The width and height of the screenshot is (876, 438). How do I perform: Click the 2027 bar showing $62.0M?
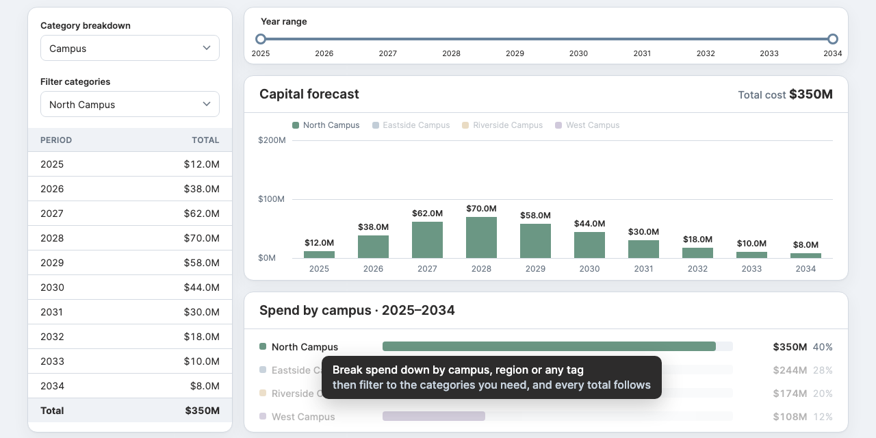[x=427, y=240]
